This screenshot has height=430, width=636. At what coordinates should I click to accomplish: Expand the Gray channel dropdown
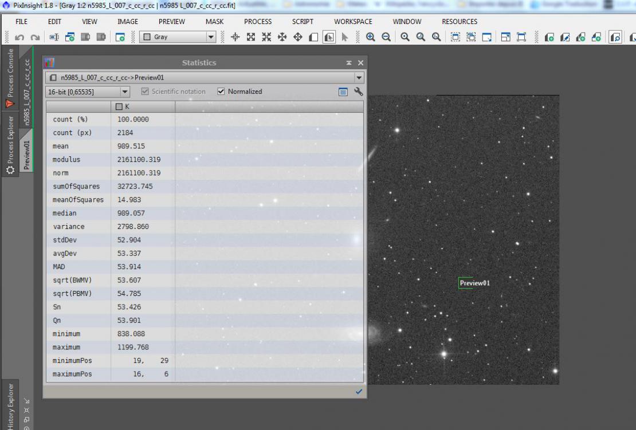coord(211,37)
